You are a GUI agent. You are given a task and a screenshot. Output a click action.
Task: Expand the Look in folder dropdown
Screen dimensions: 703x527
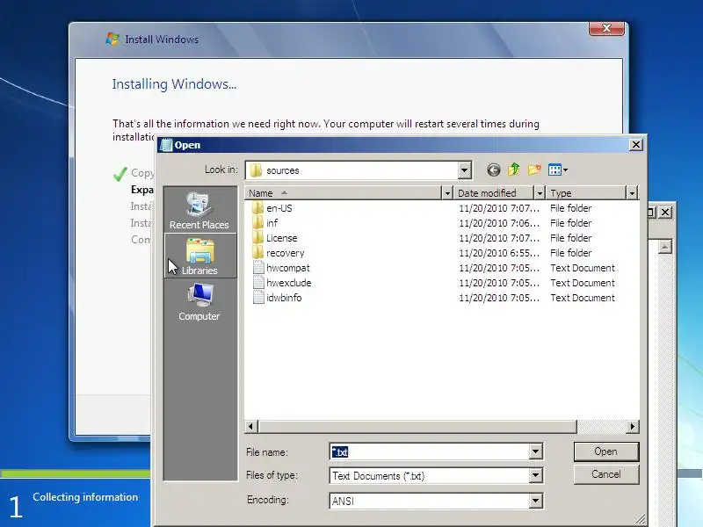[x=465, y=170]
